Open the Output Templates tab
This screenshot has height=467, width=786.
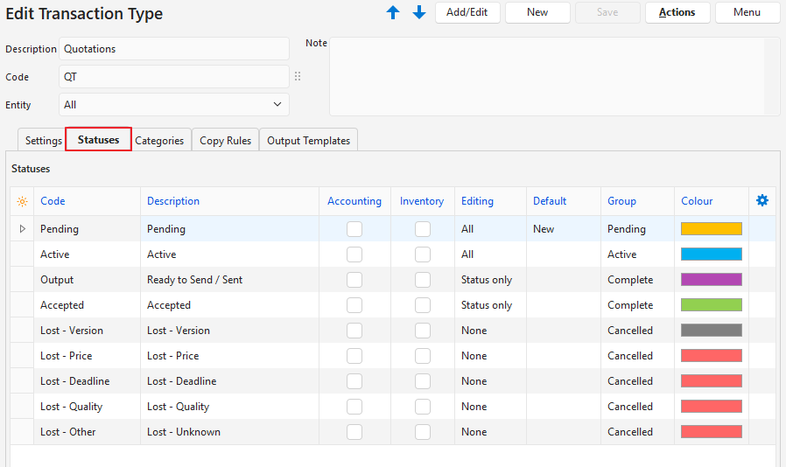[x=308, y=140]
